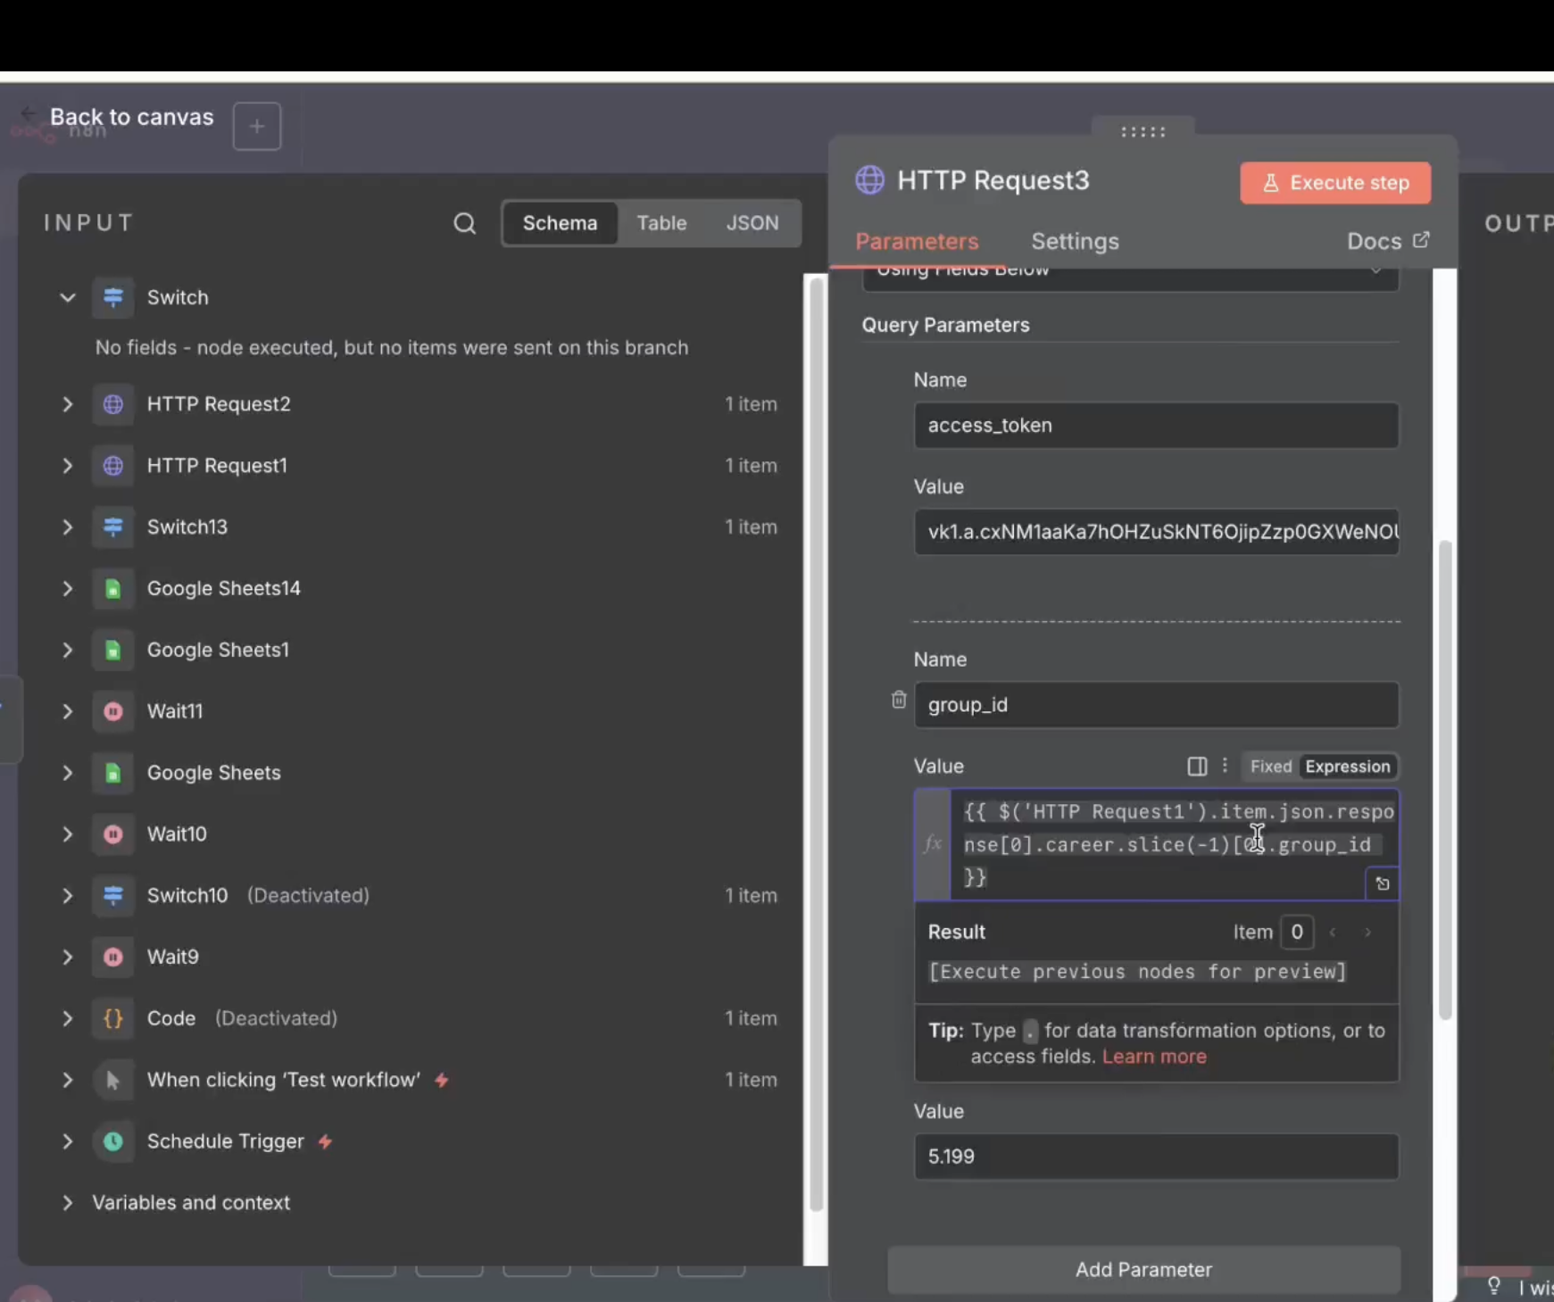
Task: Open the Parameters tab
Action: (x=917, y=242)
